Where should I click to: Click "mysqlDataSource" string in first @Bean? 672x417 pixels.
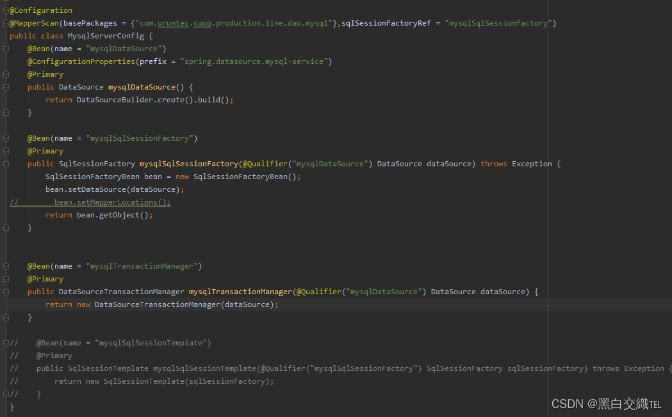point(124,49)
